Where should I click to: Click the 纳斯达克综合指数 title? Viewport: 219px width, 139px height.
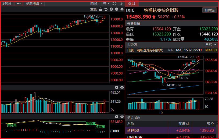(161, 10)
